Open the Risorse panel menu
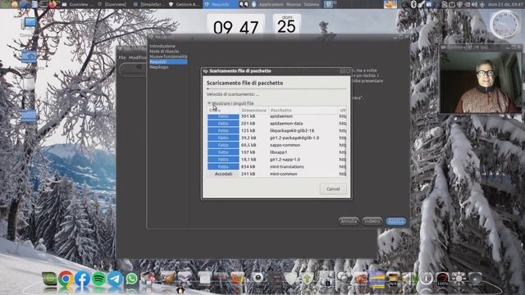 pyautogui.click(x=294, y=4)
